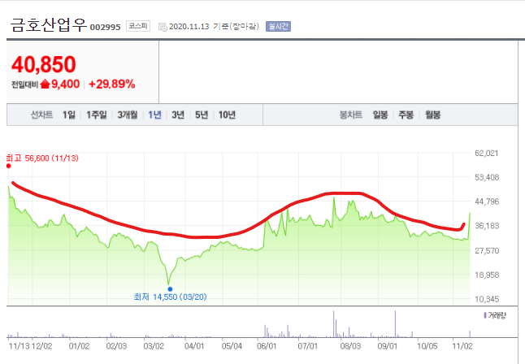Click the calendar icon beside the date
525x364 pixels.
click(x=163, y=27)
